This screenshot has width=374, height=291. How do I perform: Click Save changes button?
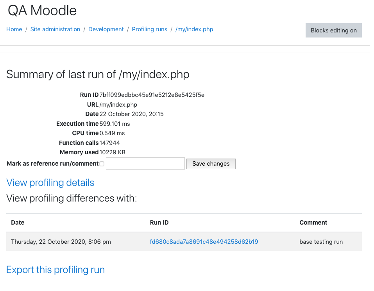pos(211,164)
